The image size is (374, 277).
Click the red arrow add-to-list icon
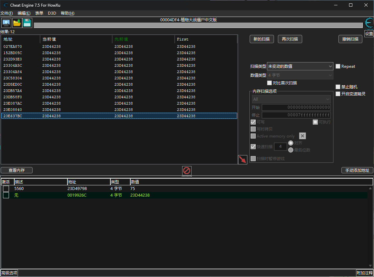(x=242, y=159)
